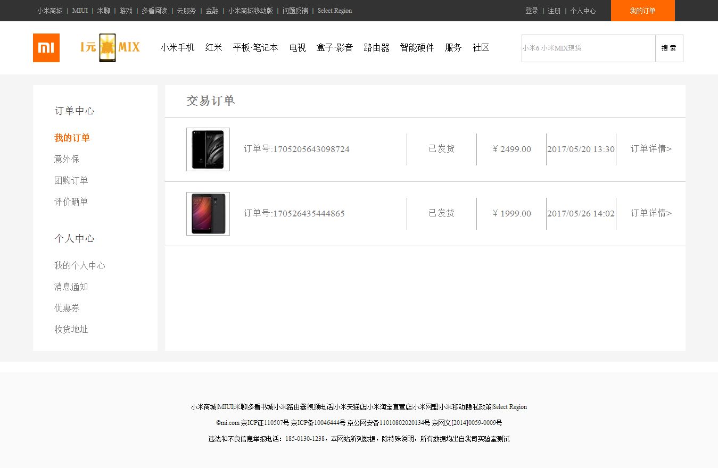
Task: Select 收货地址 in the sidebar
Action: click(71, 329)
